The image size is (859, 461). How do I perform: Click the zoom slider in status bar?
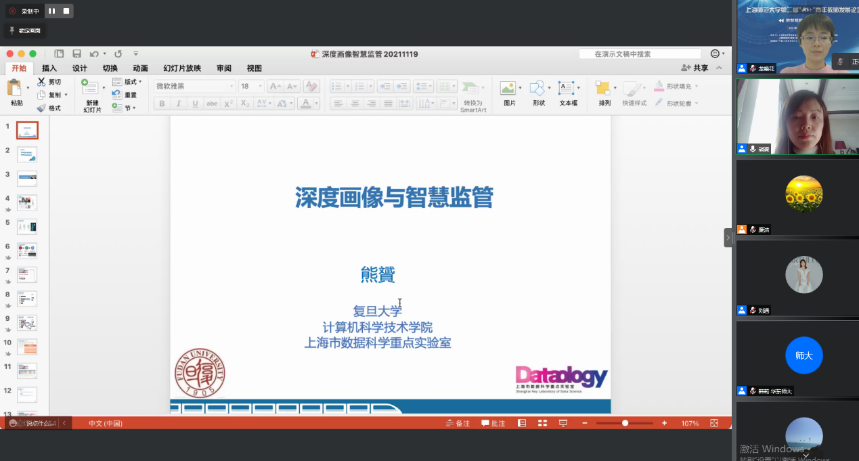coord(625,423)
